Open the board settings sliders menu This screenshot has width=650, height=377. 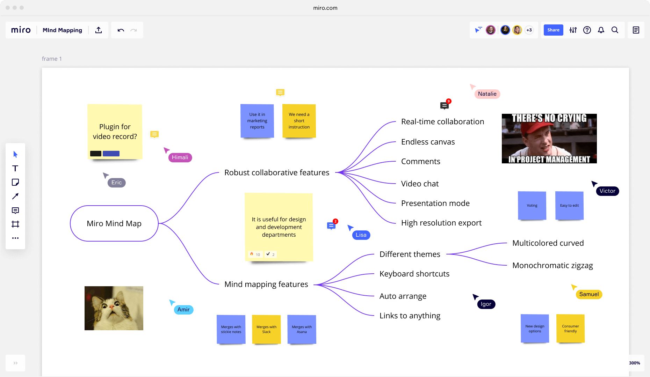(573, 30)
